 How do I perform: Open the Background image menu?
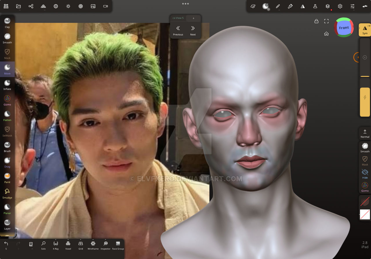93,6
